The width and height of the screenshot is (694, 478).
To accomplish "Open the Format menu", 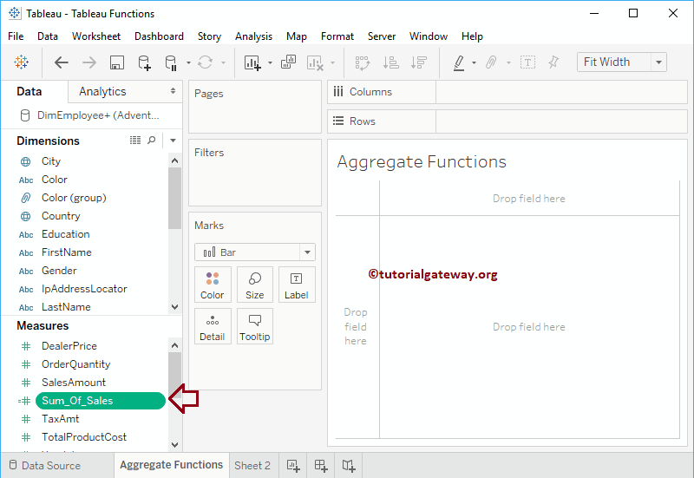I will click(x=337, y=36).
